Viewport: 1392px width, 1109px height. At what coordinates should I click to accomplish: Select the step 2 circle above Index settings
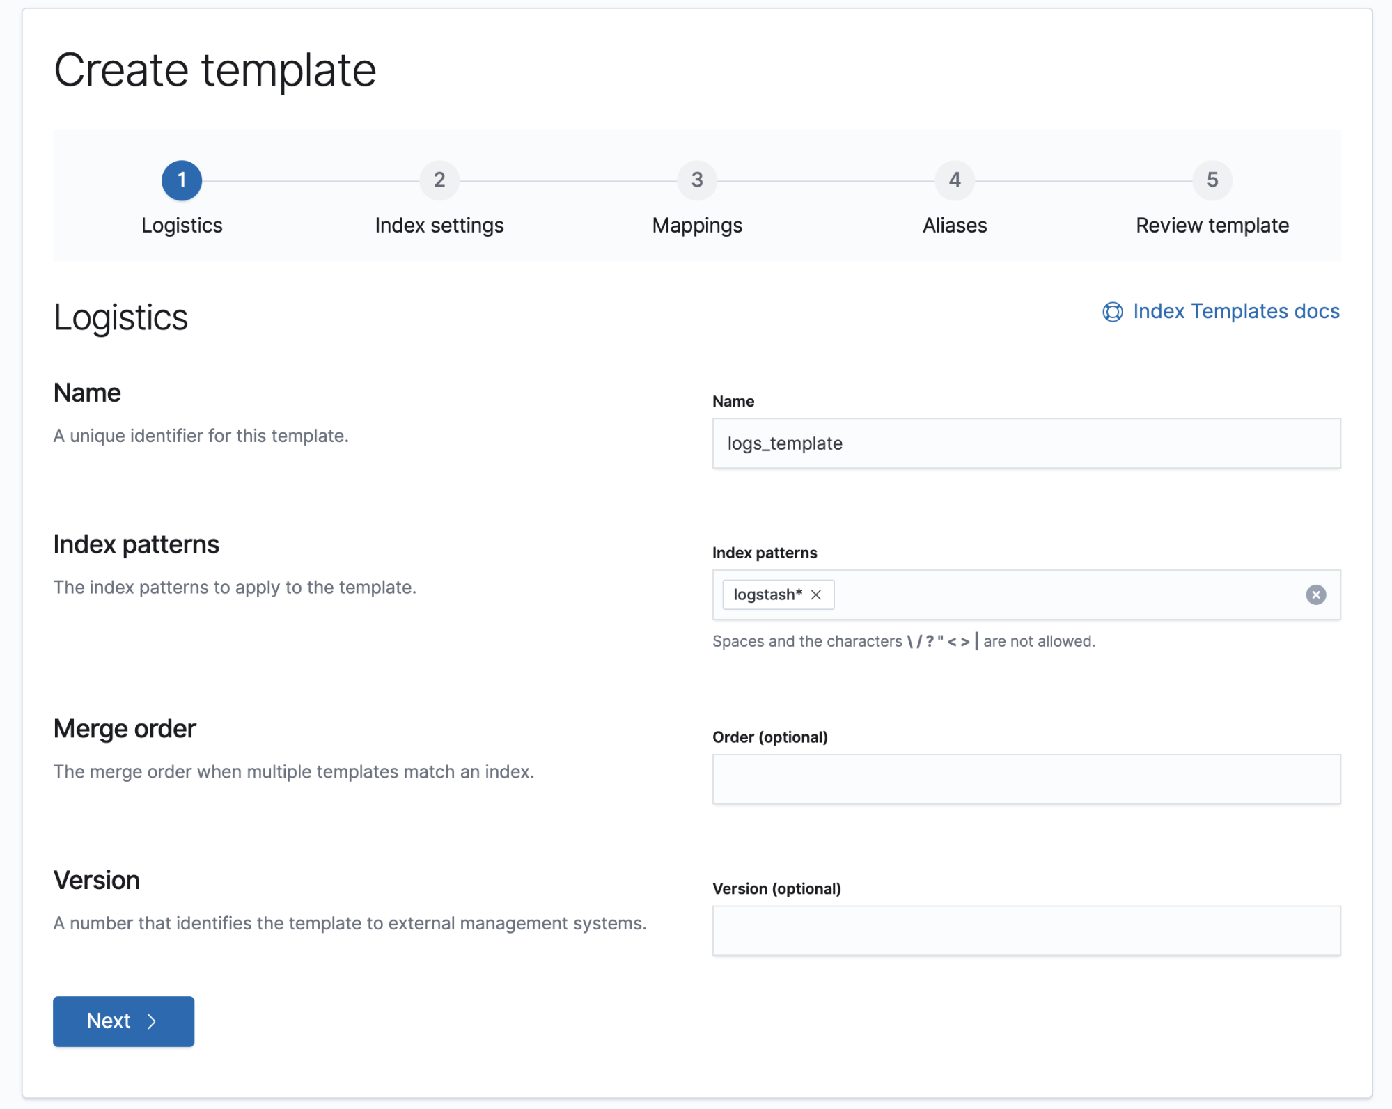(439, 180)
